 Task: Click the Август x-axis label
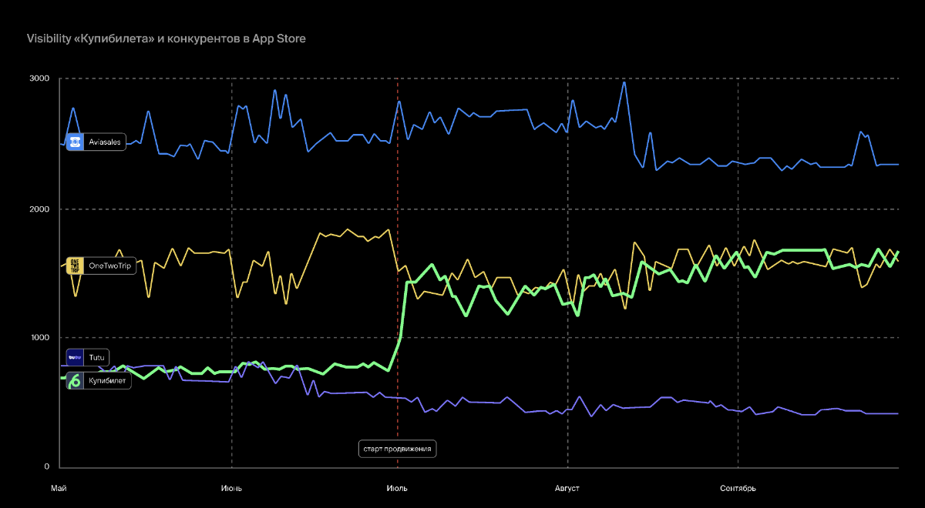click(x=567, y=489)
